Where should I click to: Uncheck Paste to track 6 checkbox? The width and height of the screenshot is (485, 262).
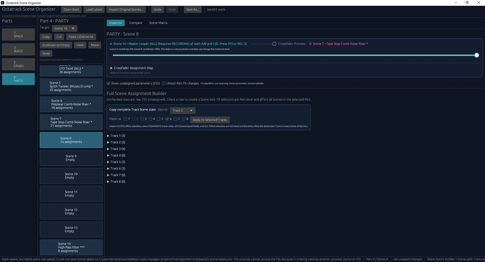point(167,119)
